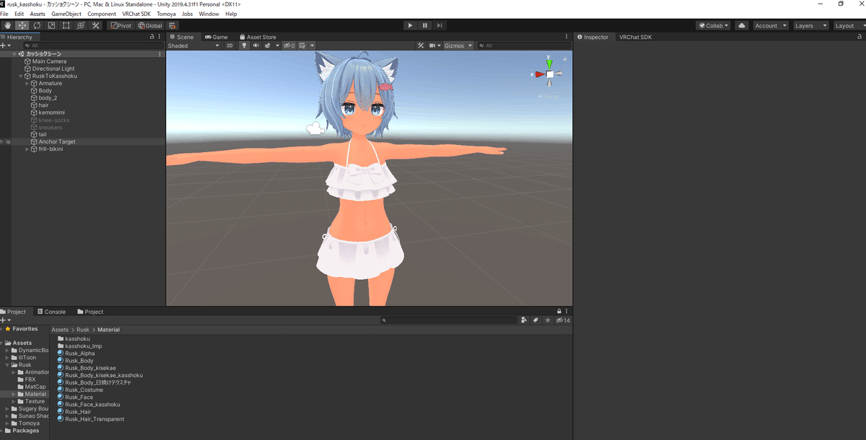Expand the Armature object

tap(27, 84)
